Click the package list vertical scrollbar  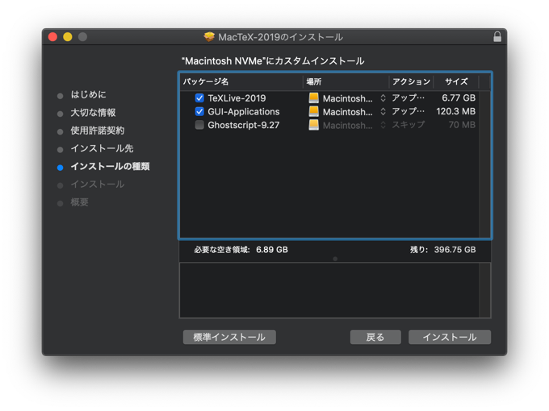pyautogui.click(x=484, y=164)
